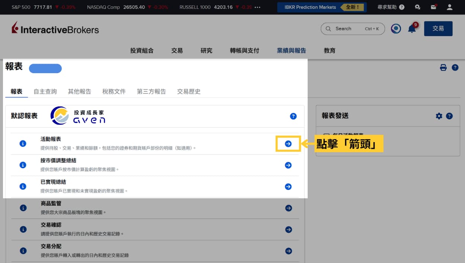This screenshot has height=263, width=465.
Task: Open help for 默認報表 panel
Action: pos(293,116)
